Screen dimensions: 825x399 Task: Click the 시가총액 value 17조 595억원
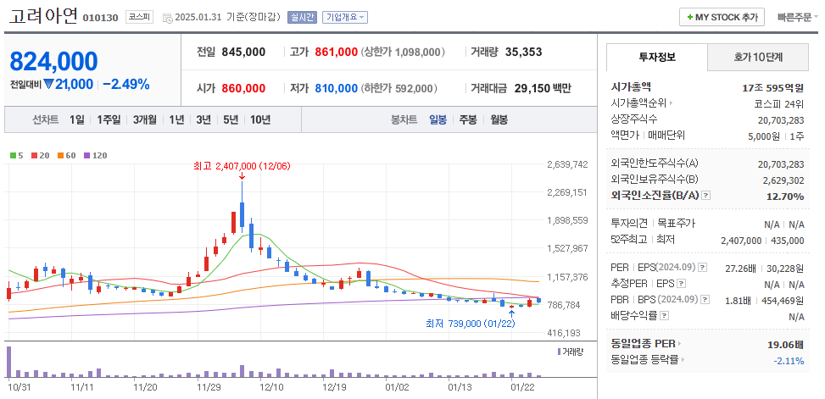point(773,88)
